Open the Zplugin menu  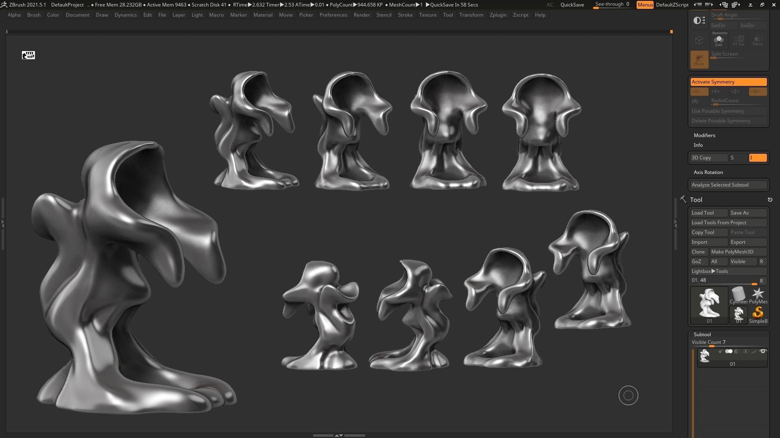coord(498,15)
